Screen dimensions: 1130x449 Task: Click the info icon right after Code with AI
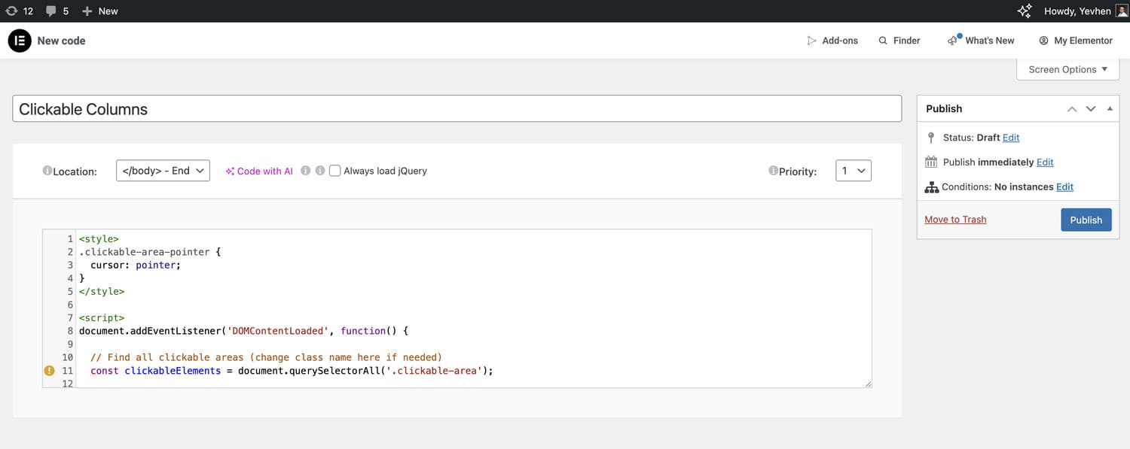coord(306,171)
